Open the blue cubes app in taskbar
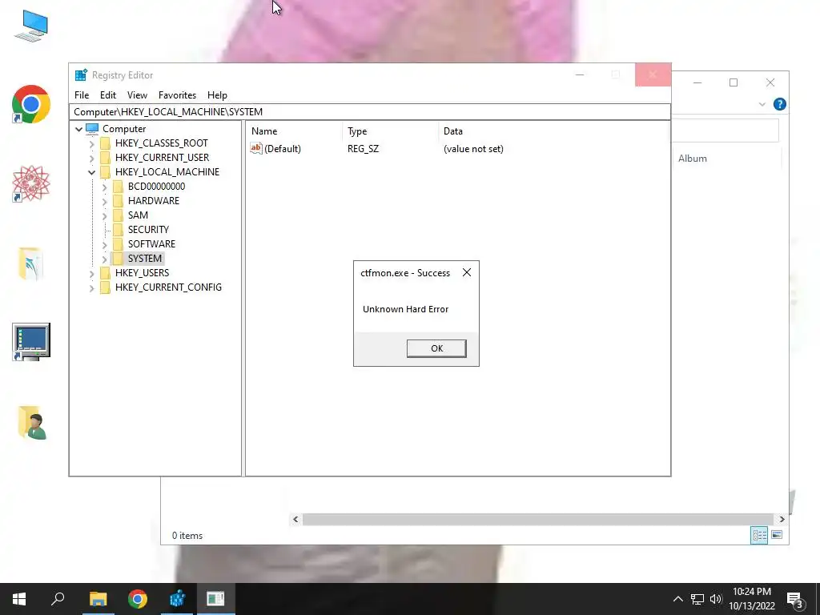The width and height of the screenshot is (820, 615). coord(177,599)
